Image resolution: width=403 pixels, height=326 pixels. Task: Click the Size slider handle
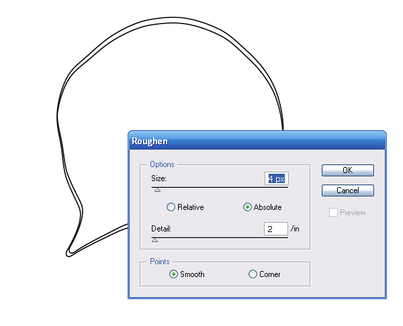click(157, 190)
